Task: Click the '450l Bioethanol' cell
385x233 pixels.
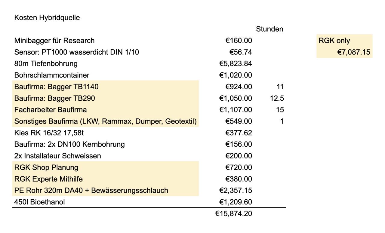Action: [39, 202]
